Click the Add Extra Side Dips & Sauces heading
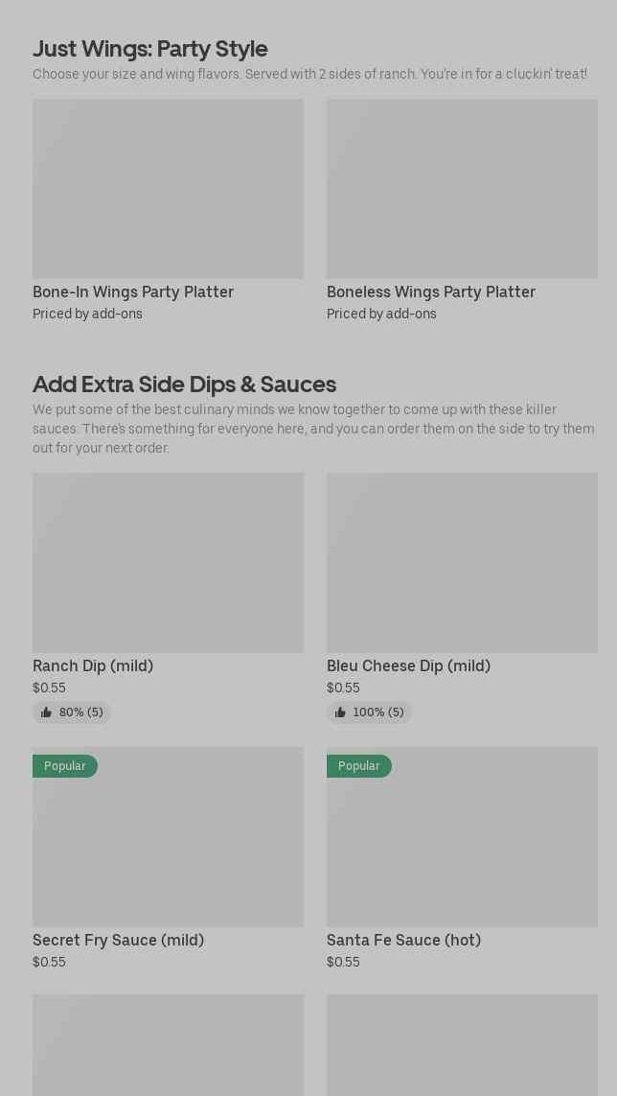 point(184,384)
